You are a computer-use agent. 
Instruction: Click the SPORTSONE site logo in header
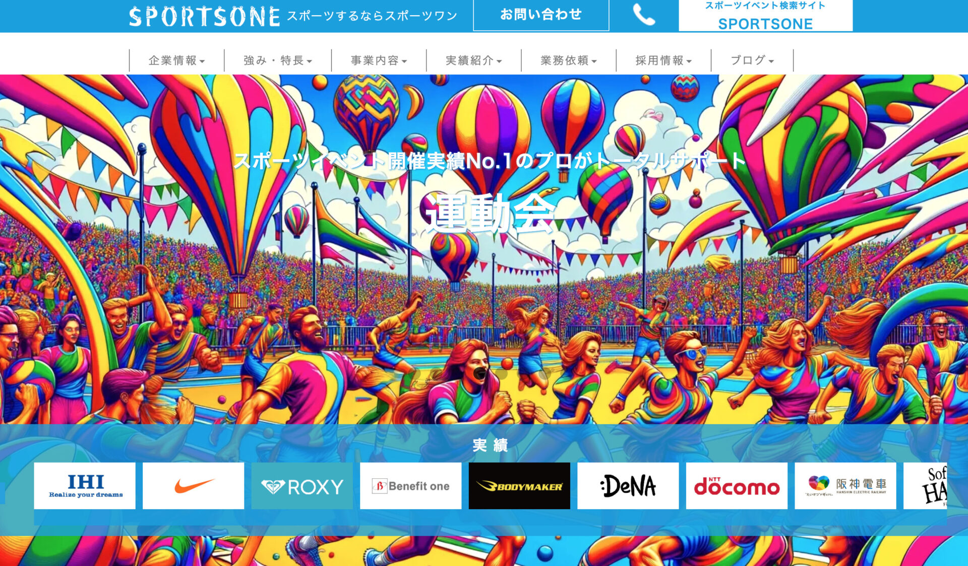point(204,17)
